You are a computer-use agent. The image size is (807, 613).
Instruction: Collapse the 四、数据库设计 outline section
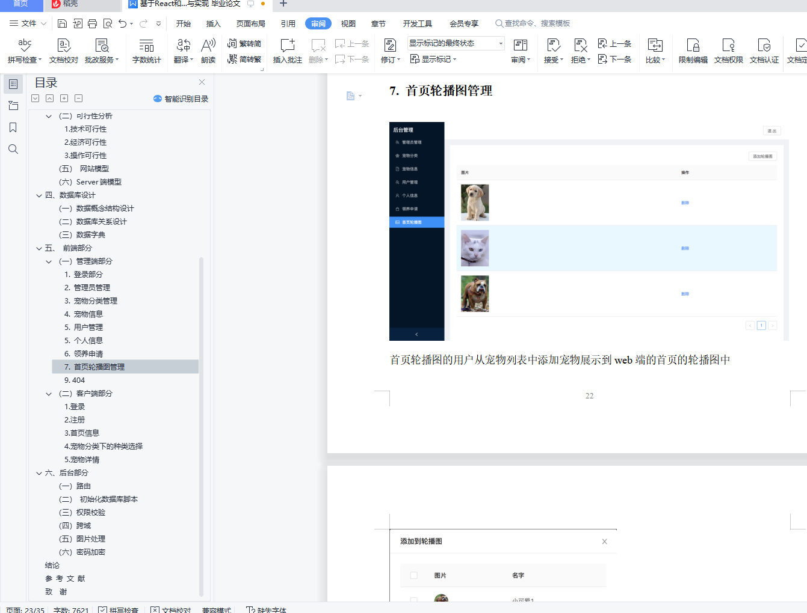(x=39, y=195)
